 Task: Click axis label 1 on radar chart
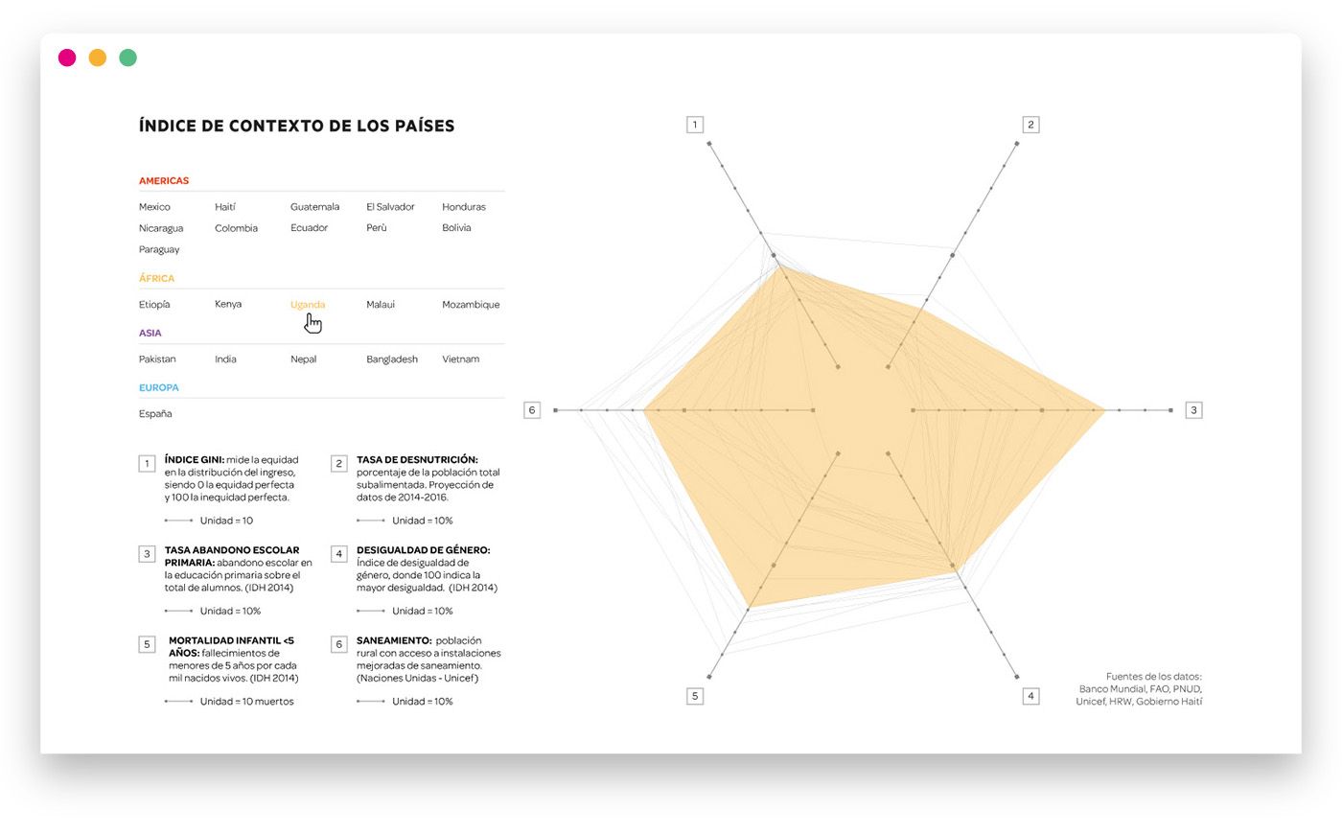[x=695, y=125]
